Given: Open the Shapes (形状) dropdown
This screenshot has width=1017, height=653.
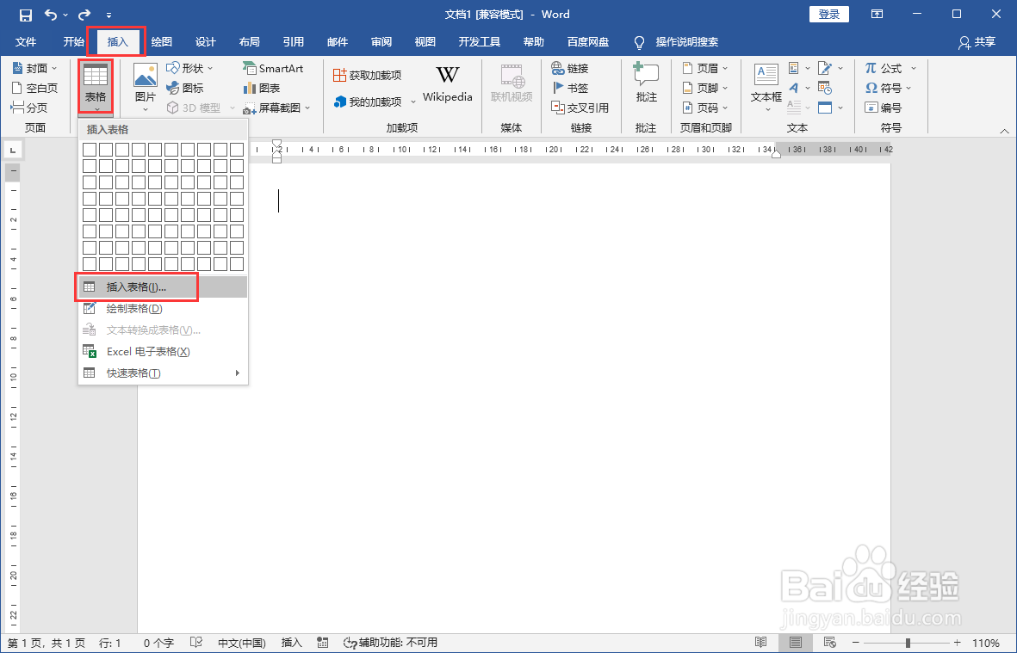Looking at the screenshot, I should [188, 67].
